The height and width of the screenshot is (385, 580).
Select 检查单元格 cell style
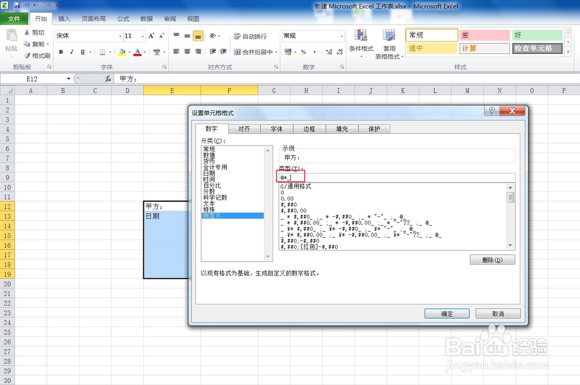click(537, 49)
